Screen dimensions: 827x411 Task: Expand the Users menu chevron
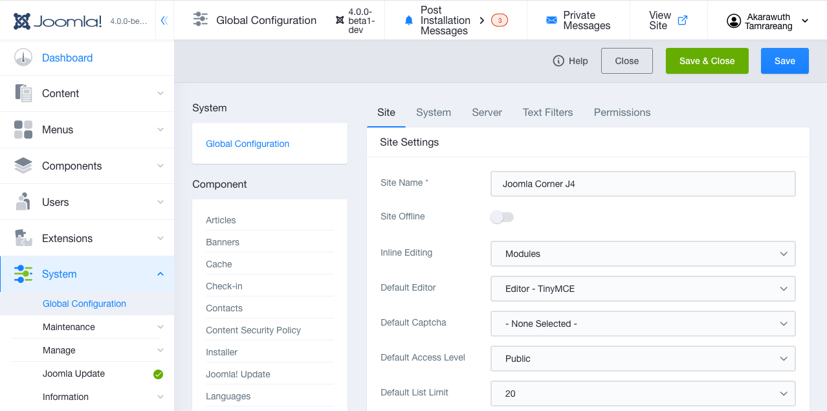tap(160, 202)
